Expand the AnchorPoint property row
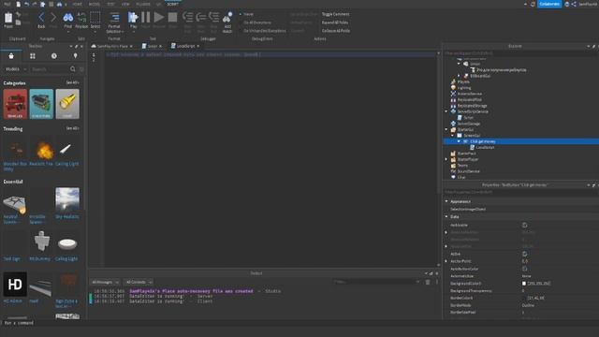The height and width of the screenshot is (337, 599). (x=446, y=261)
